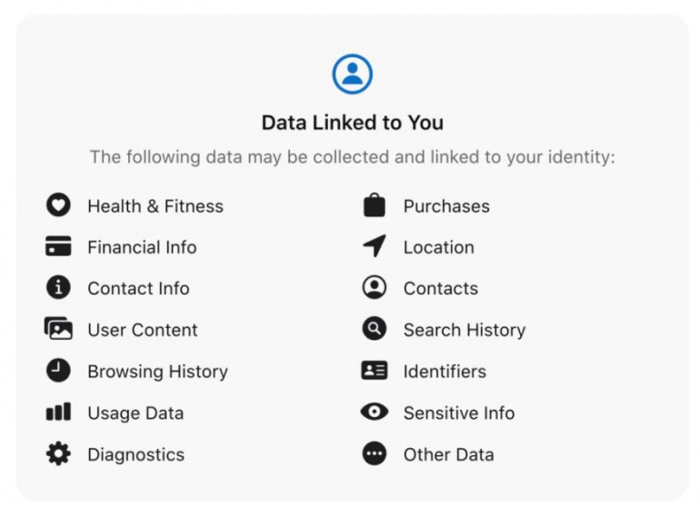Click the Browsing History clock icon
700x507 pixels.
58,371
